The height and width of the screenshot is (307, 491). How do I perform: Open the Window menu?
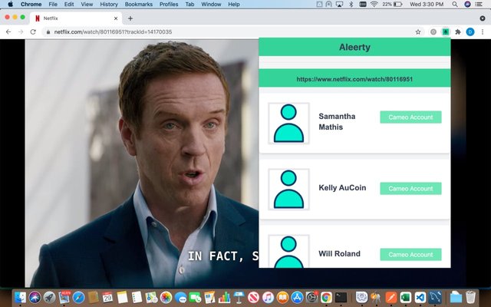coord(211,4)
